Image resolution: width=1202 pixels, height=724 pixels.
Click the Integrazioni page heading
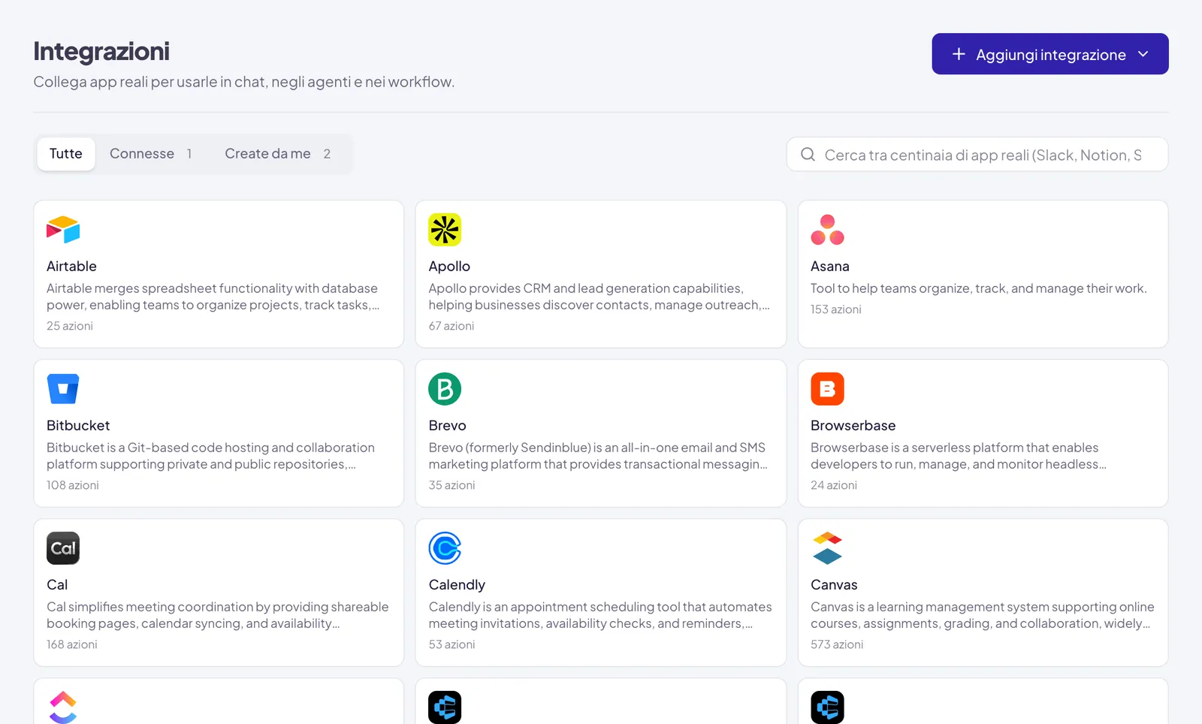click(101, 51)
